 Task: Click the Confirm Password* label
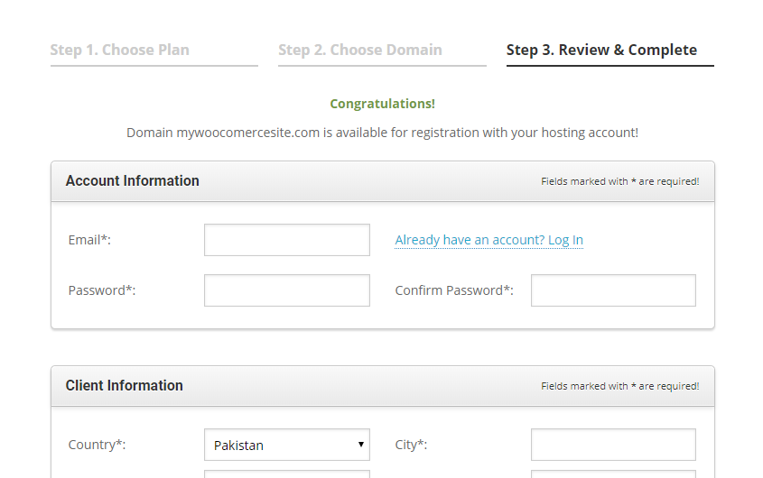[454, 290]
